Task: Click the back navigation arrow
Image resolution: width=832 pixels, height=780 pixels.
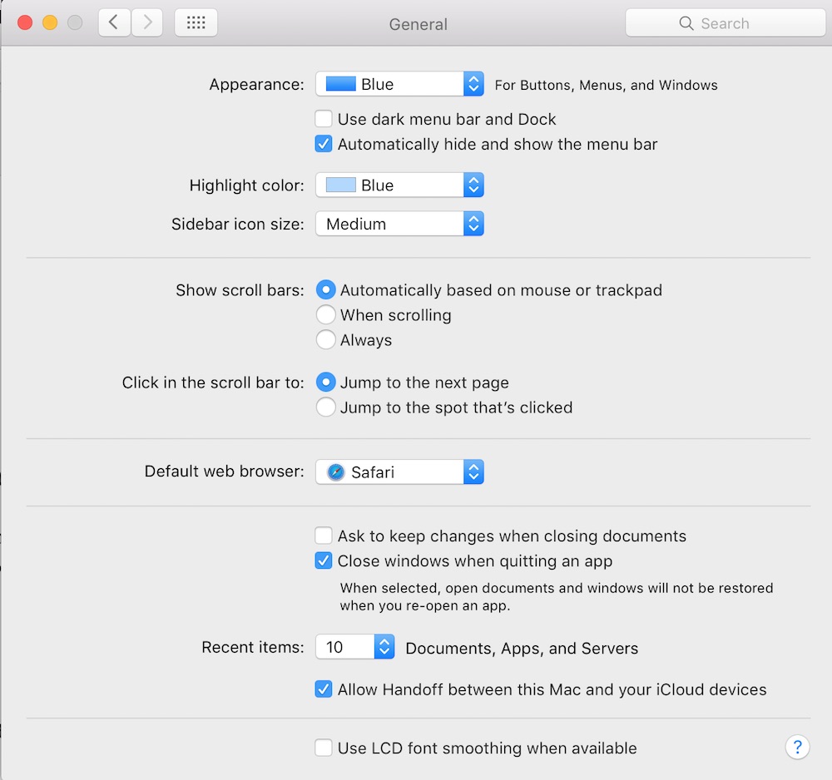Action: point(114,23)
